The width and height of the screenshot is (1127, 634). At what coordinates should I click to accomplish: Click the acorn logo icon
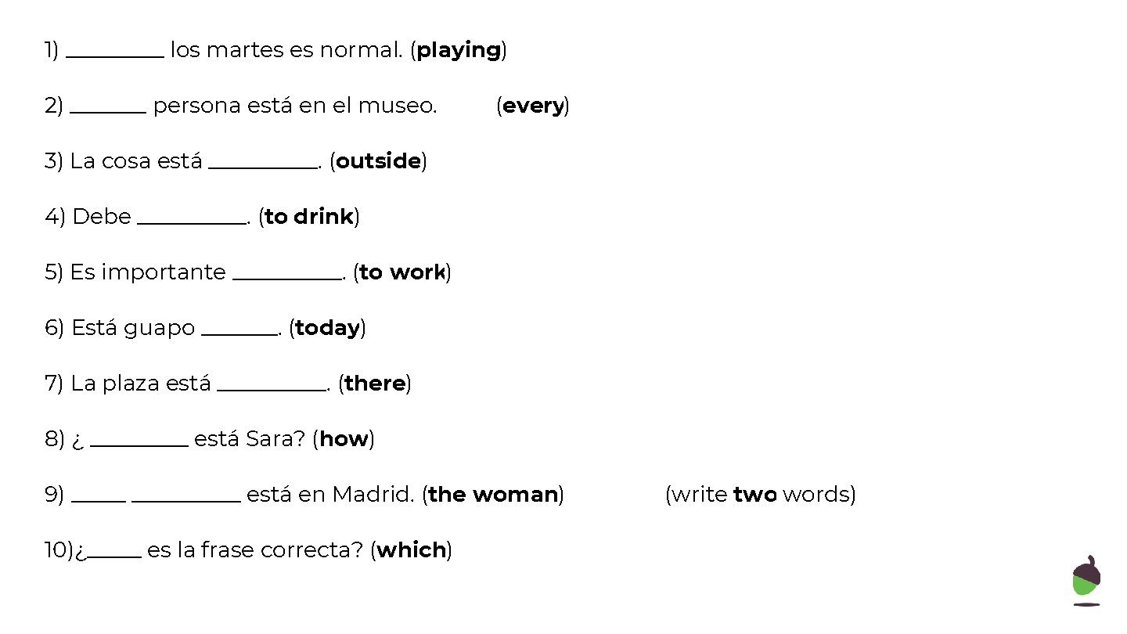click(1086, 581)
